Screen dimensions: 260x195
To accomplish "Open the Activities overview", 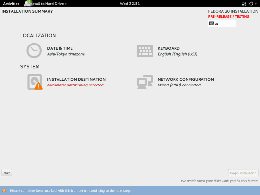I will [11, 4].
